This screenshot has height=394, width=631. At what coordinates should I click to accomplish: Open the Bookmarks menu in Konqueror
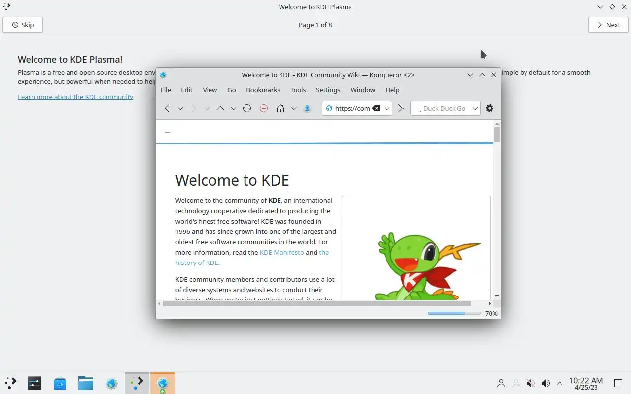(x=263, y=90)
